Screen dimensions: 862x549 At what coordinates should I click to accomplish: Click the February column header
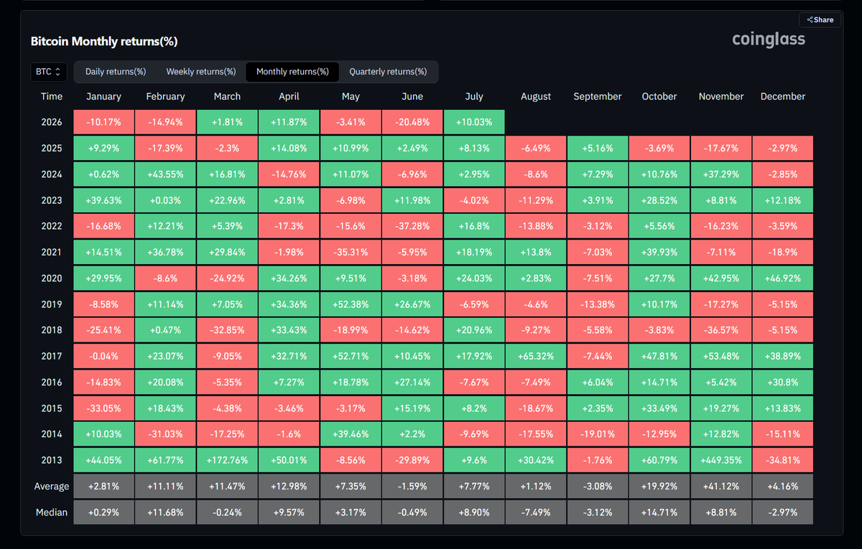click(x=165, y=96)
